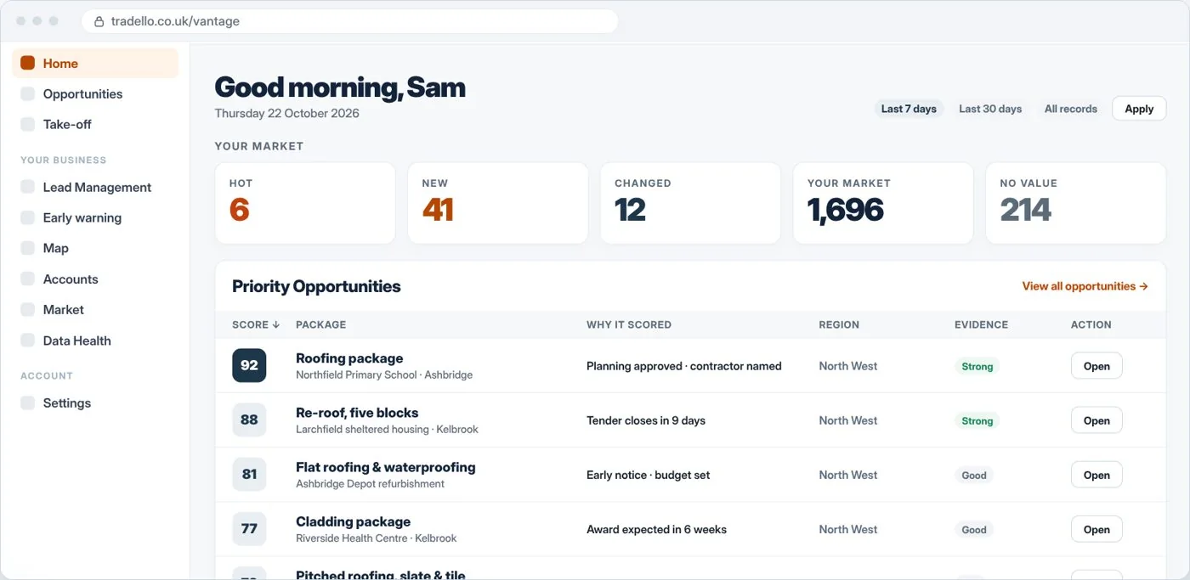Screen dimensions: 1190x580
Task: Click 'Planning approved · contractor named' text
Action: click(x=684, y=366)
